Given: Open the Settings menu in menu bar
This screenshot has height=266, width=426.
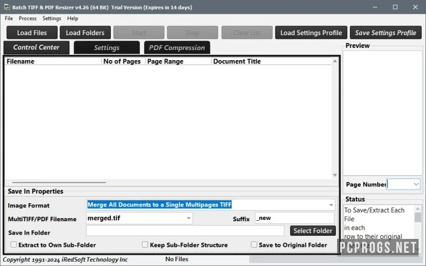Looking at the screenshot, I should [52, 19].
